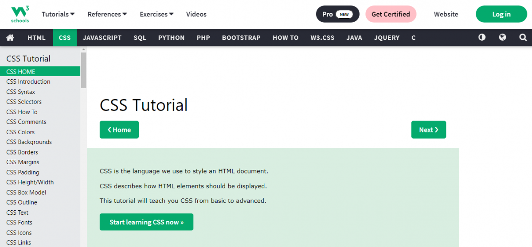This screenshot has height=247, width=532.
Task: Select CSS Box Model sidebar item
Action: (x=26, y=193)
